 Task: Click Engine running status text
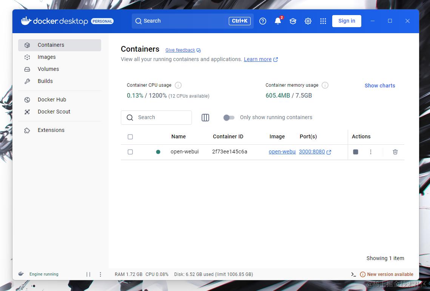tap(44, 274)
